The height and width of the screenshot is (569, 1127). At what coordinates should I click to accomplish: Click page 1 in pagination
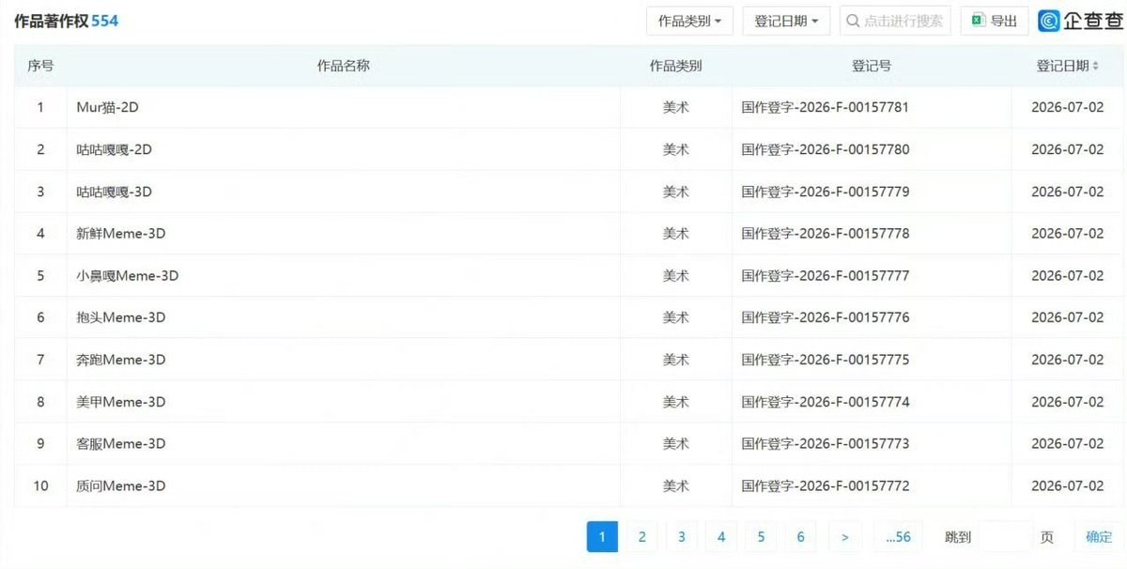pos(602,537)
